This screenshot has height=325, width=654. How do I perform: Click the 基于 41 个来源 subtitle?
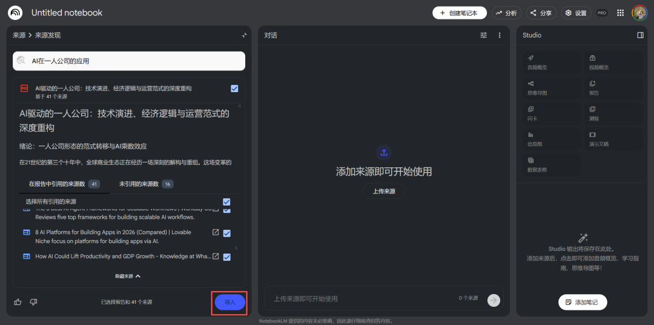(x=51, y=96)
